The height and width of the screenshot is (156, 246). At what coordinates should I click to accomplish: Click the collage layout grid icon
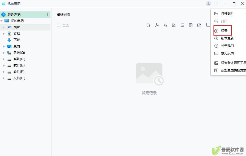[x=182, y=25]
